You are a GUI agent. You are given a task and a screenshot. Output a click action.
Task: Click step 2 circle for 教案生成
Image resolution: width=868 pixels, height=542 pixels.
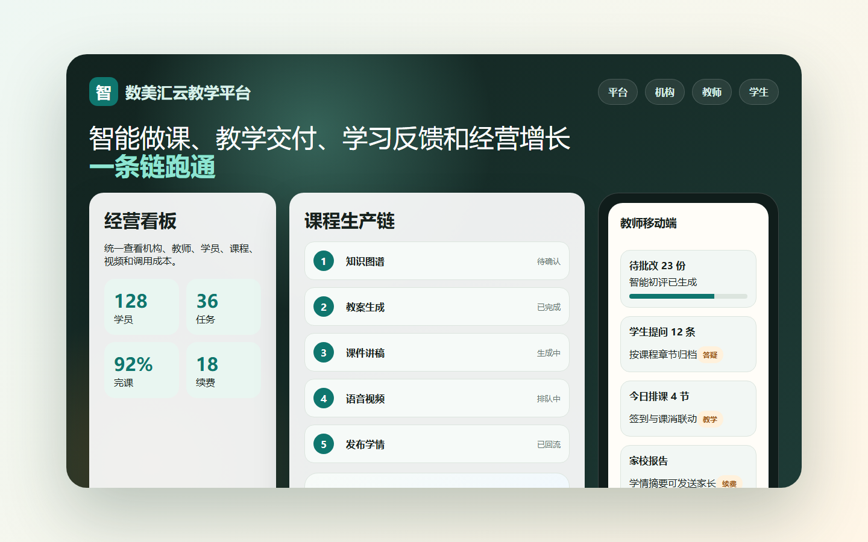(324, 307)
